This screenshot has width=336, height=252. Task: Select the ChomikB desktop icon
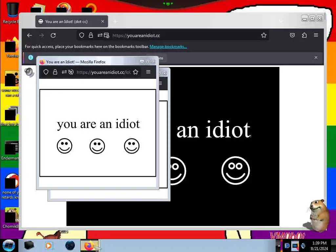(x=11, y=218)
